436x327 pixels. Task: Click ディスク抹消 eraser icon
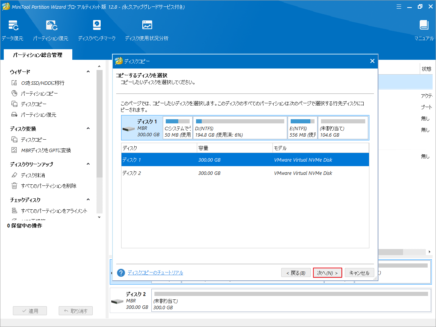tap(14, 175)
